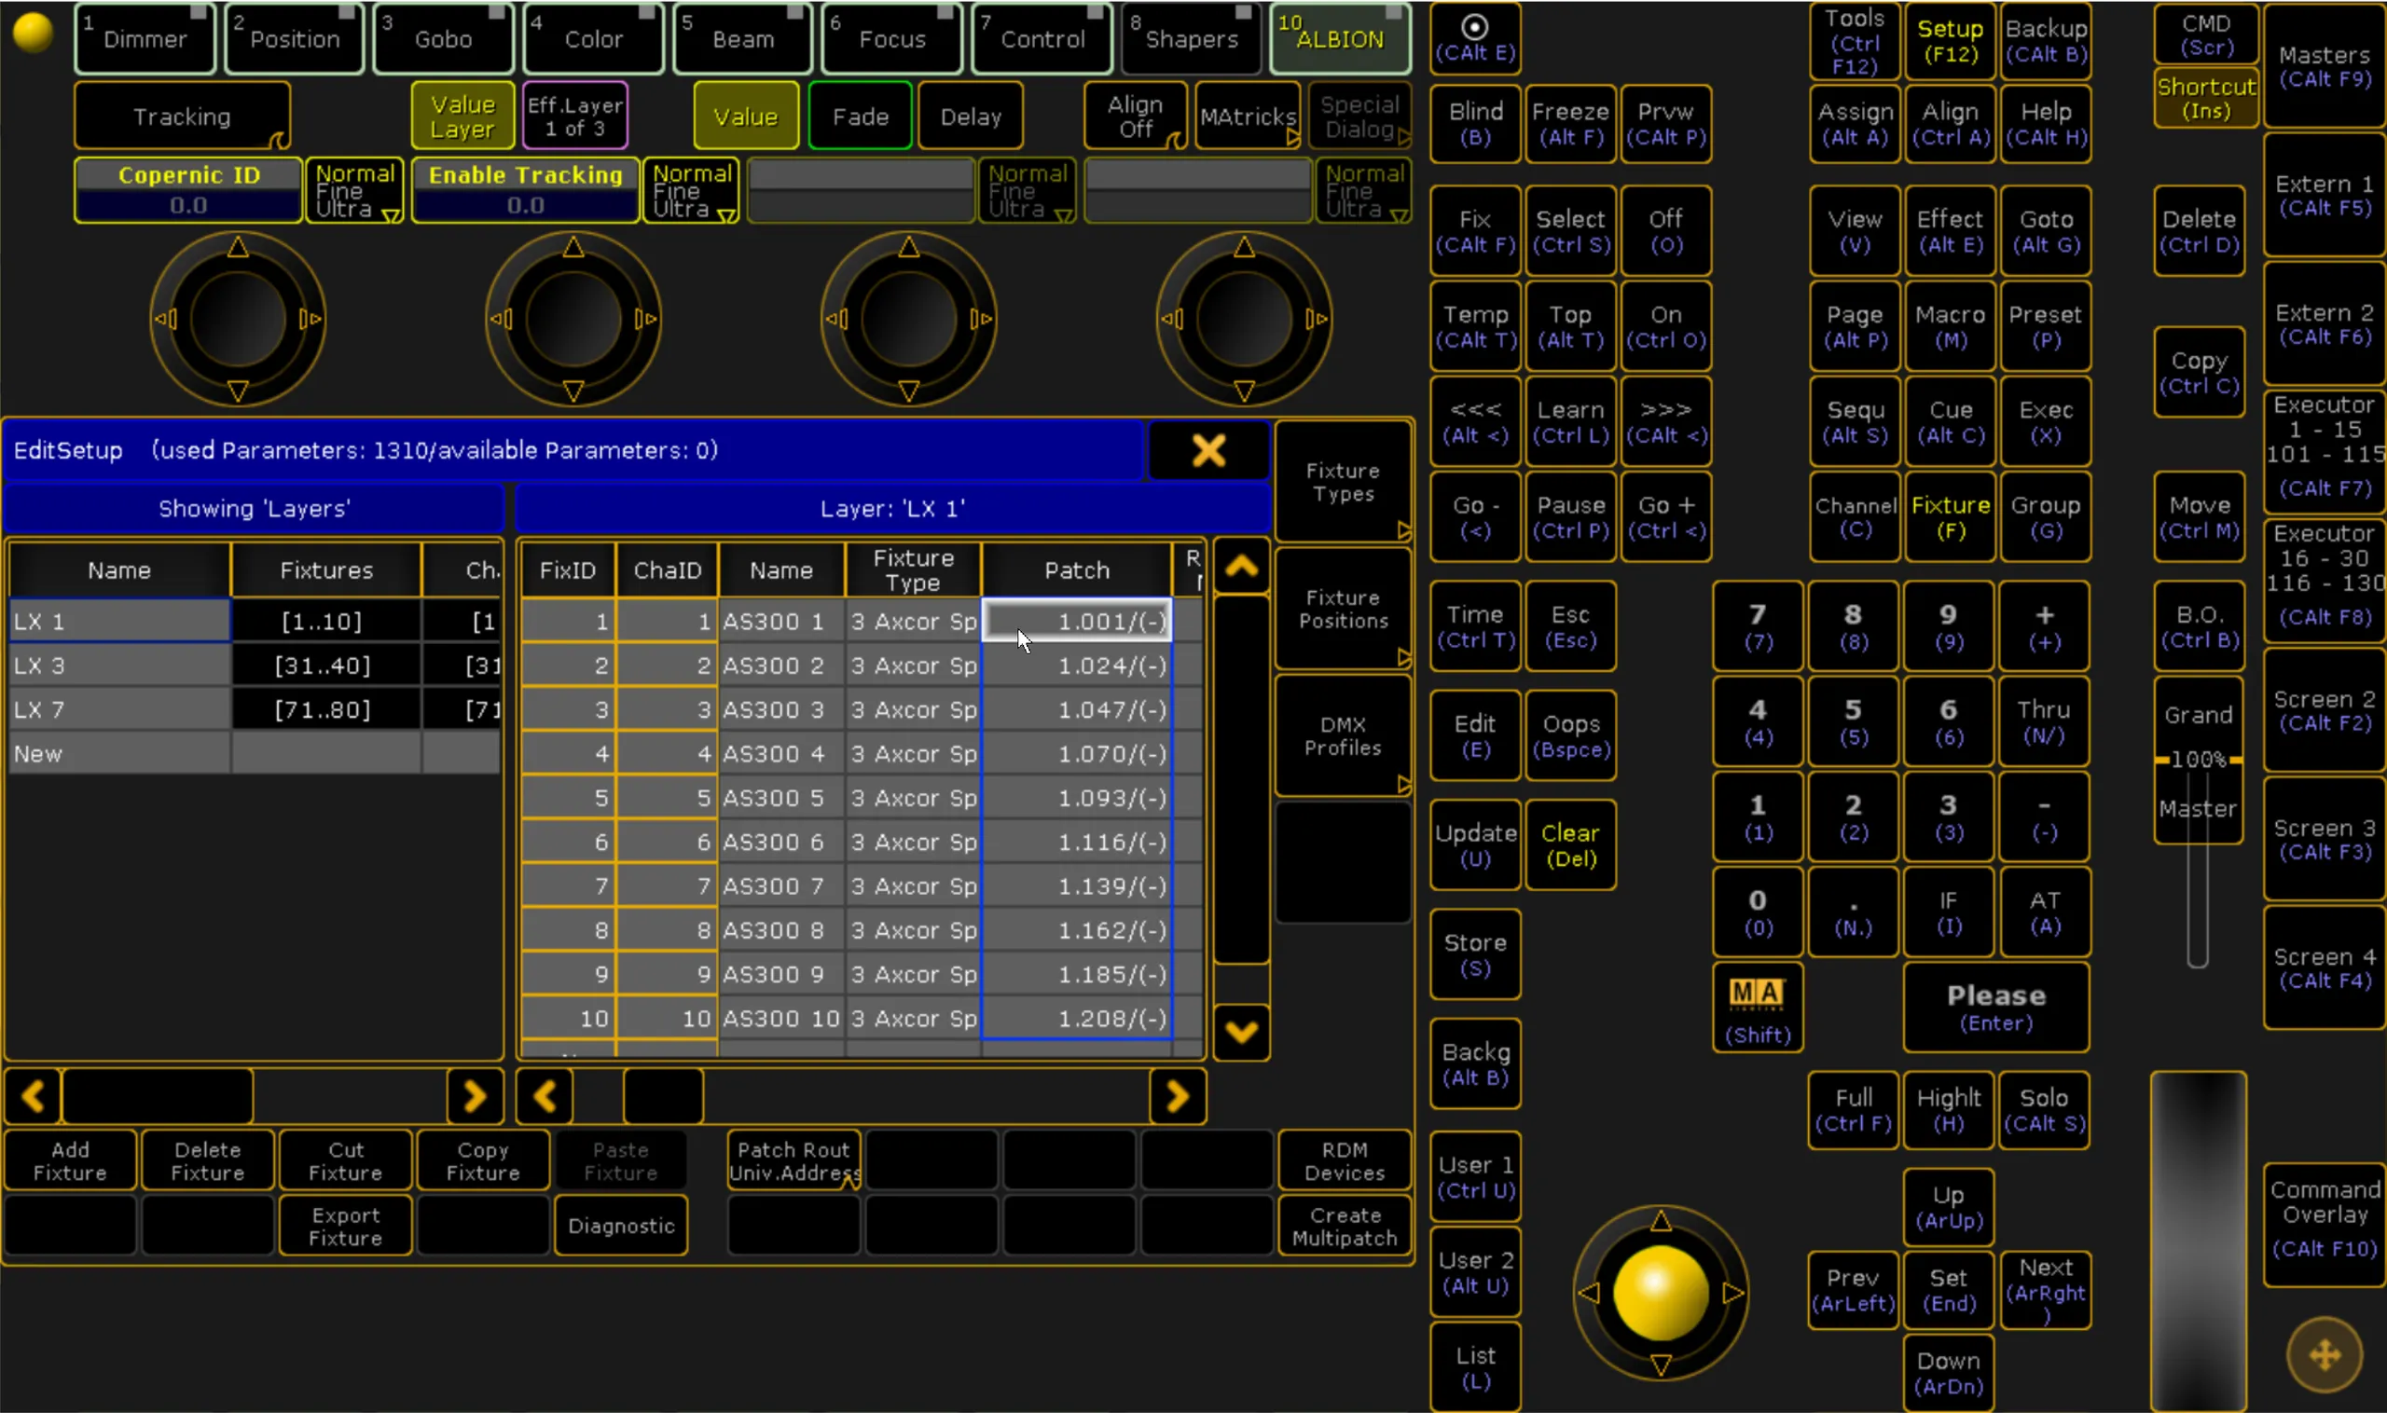Click Create Multipatch button

pos(1344,1227)
